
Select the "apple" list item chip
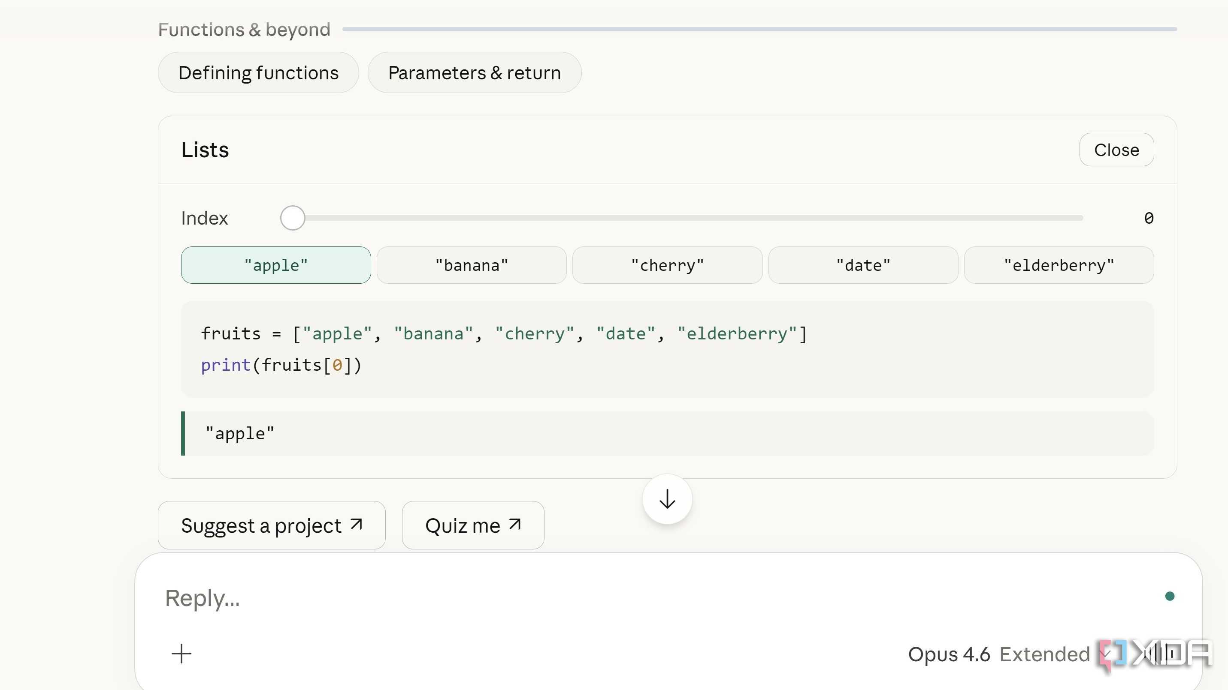276,265
